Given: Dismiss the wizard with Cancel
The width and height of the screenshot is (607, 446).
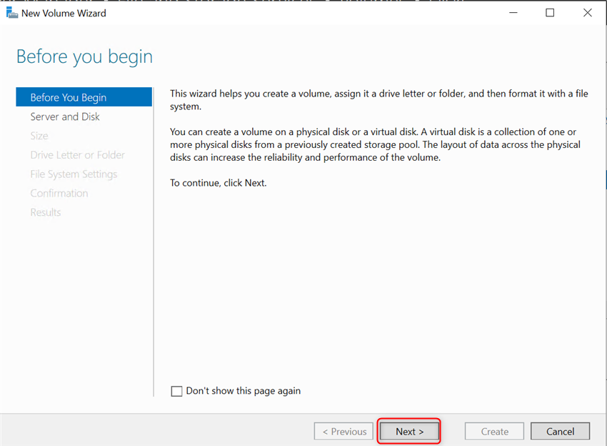Looking at the screenshot, I should point(560,431).
